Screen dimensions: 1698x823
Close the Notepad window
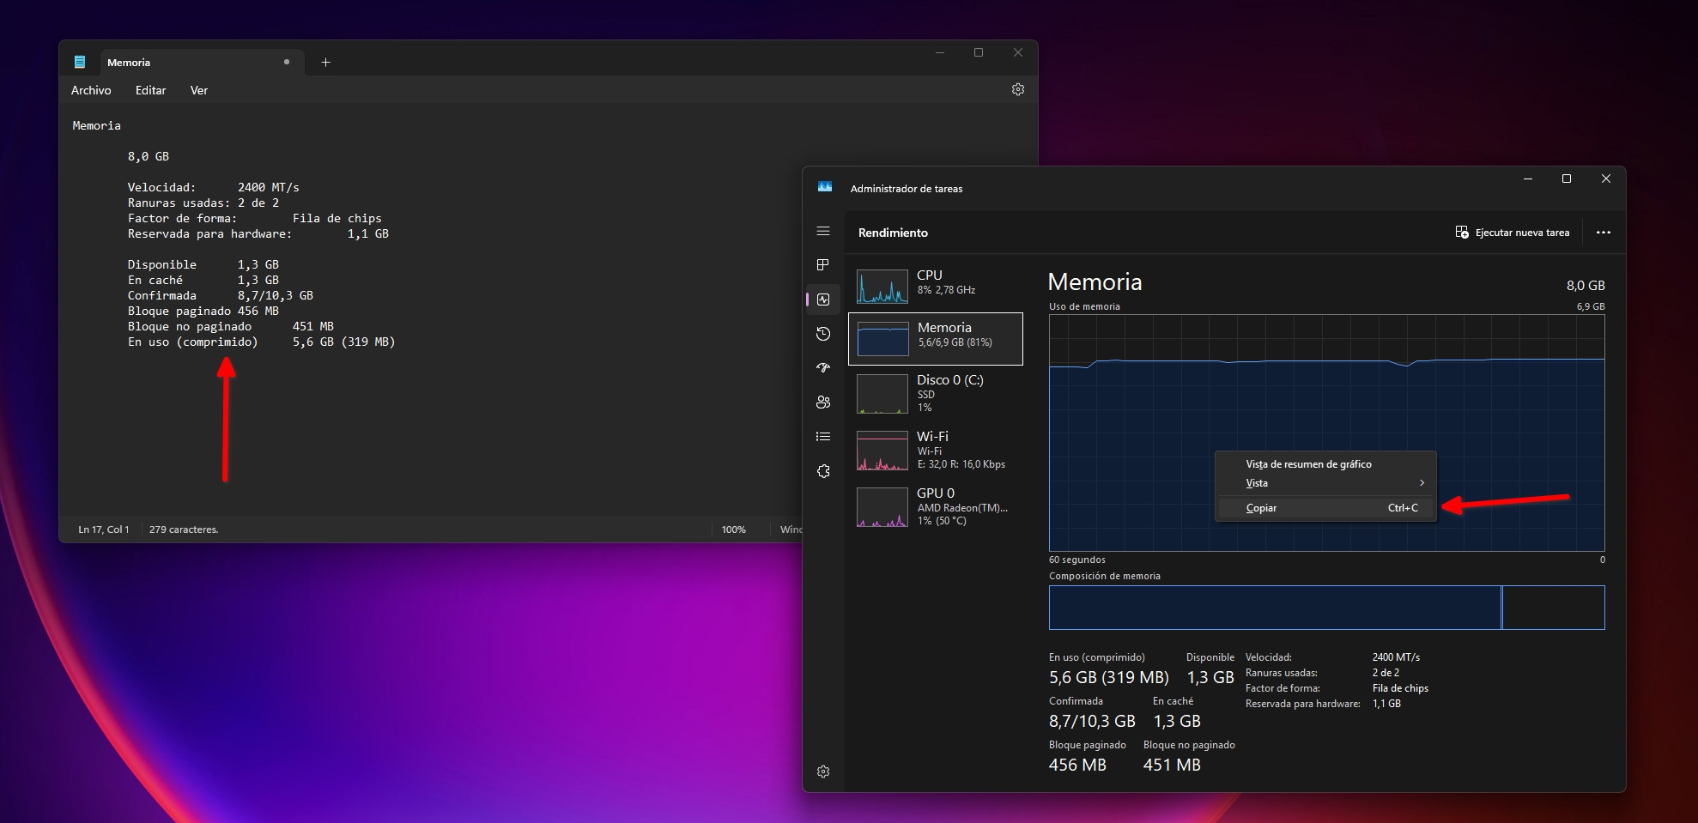pyautogui.click(x=1017, y=52)
